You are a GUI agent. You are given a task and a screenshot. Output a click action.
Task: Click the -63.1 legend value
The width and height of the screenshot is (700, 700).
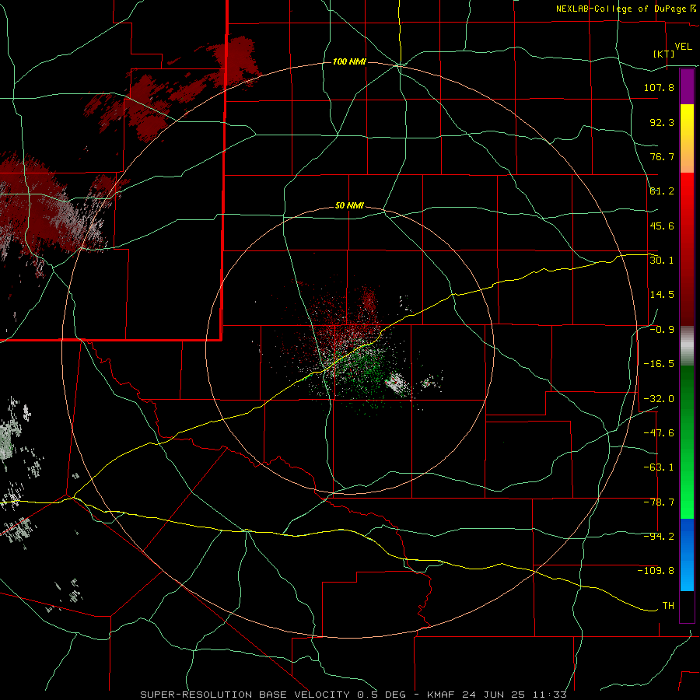pos(659,467)
